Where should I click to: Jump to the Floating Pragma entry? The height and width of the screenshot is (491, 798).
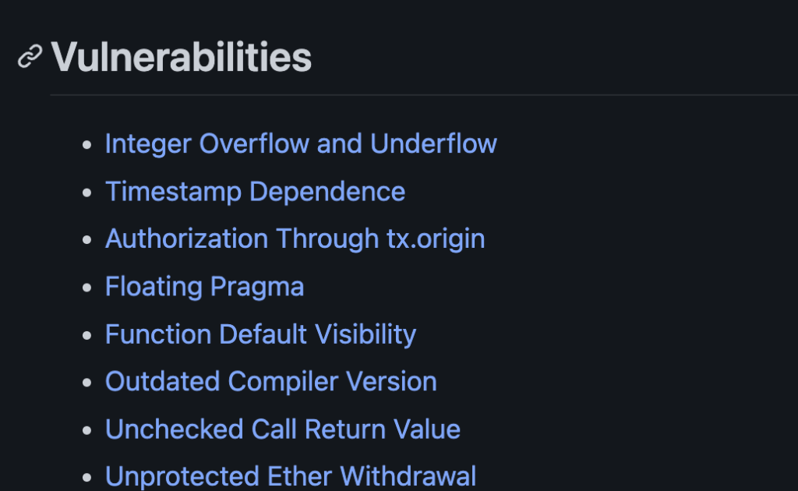point(204,287)
